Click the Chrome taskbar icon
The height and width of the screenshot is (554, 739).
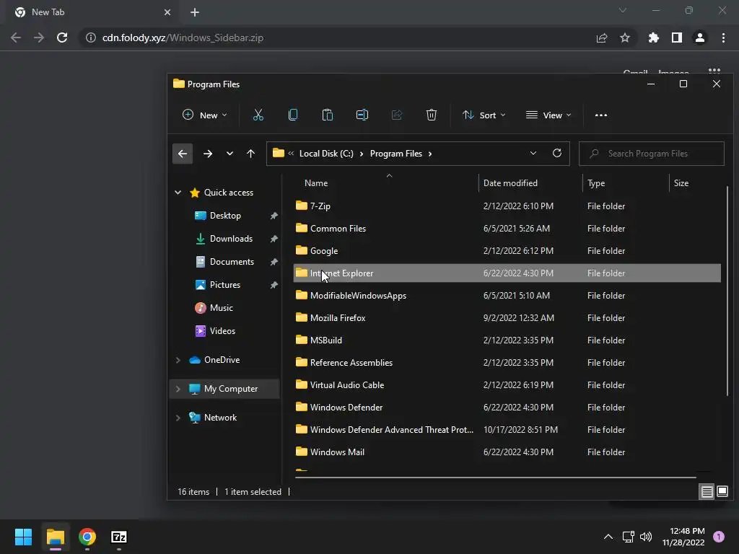tap(87, 537)
